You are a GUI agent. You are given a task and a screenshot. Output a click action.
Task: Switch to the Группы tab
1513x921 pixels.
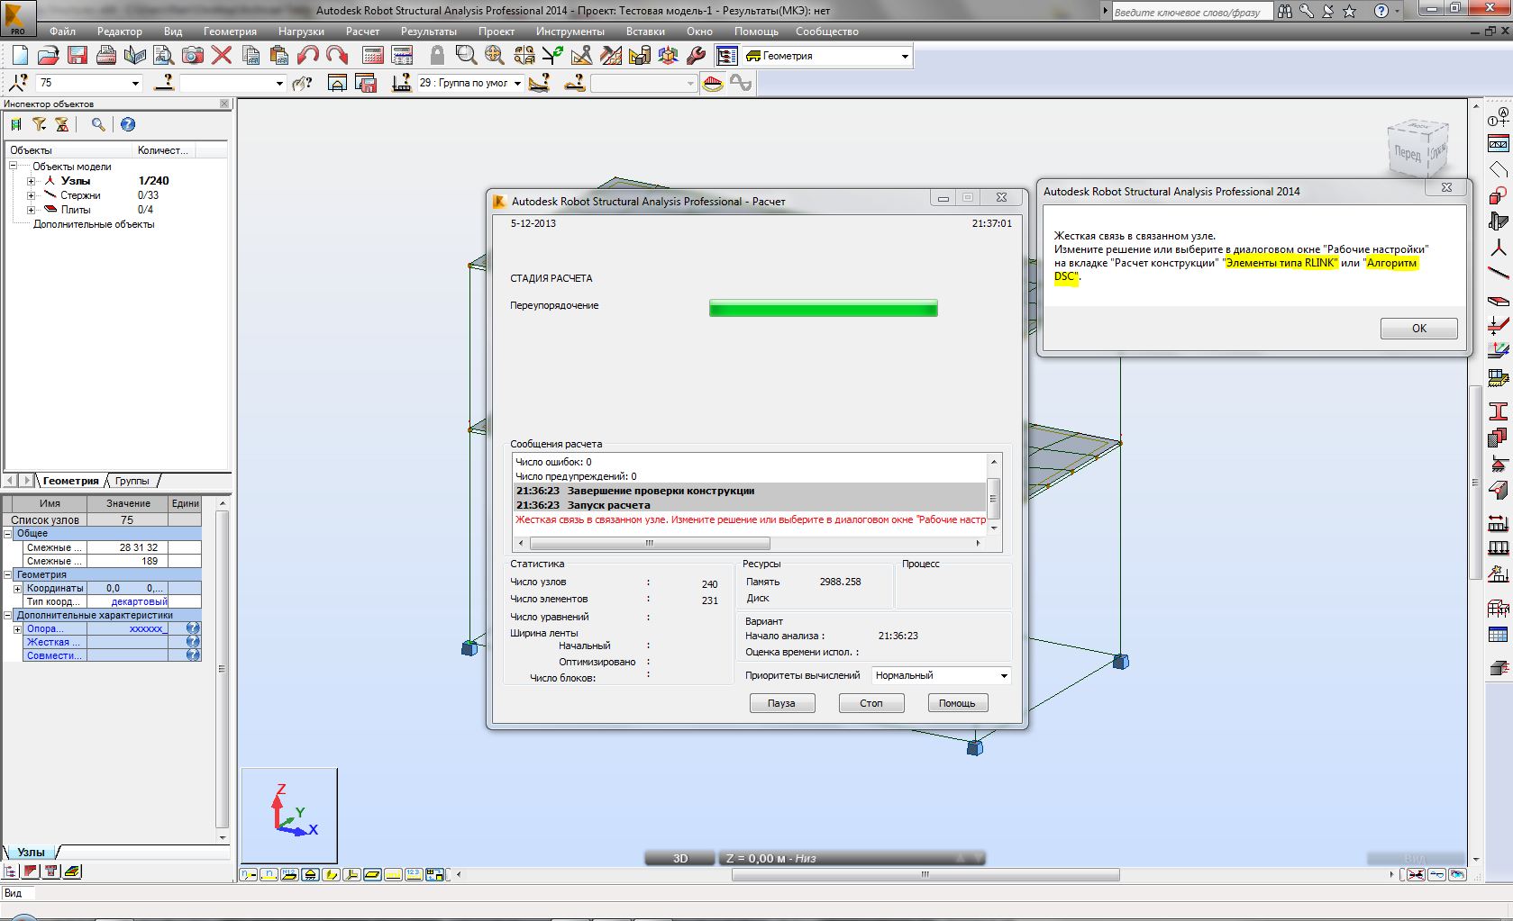pos(132,481)
